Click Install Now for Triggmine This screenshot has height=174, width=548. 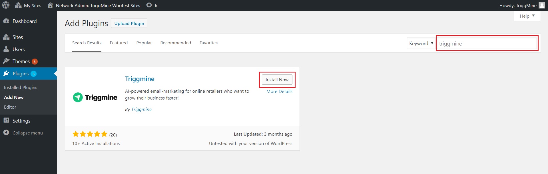click(277, 80)
